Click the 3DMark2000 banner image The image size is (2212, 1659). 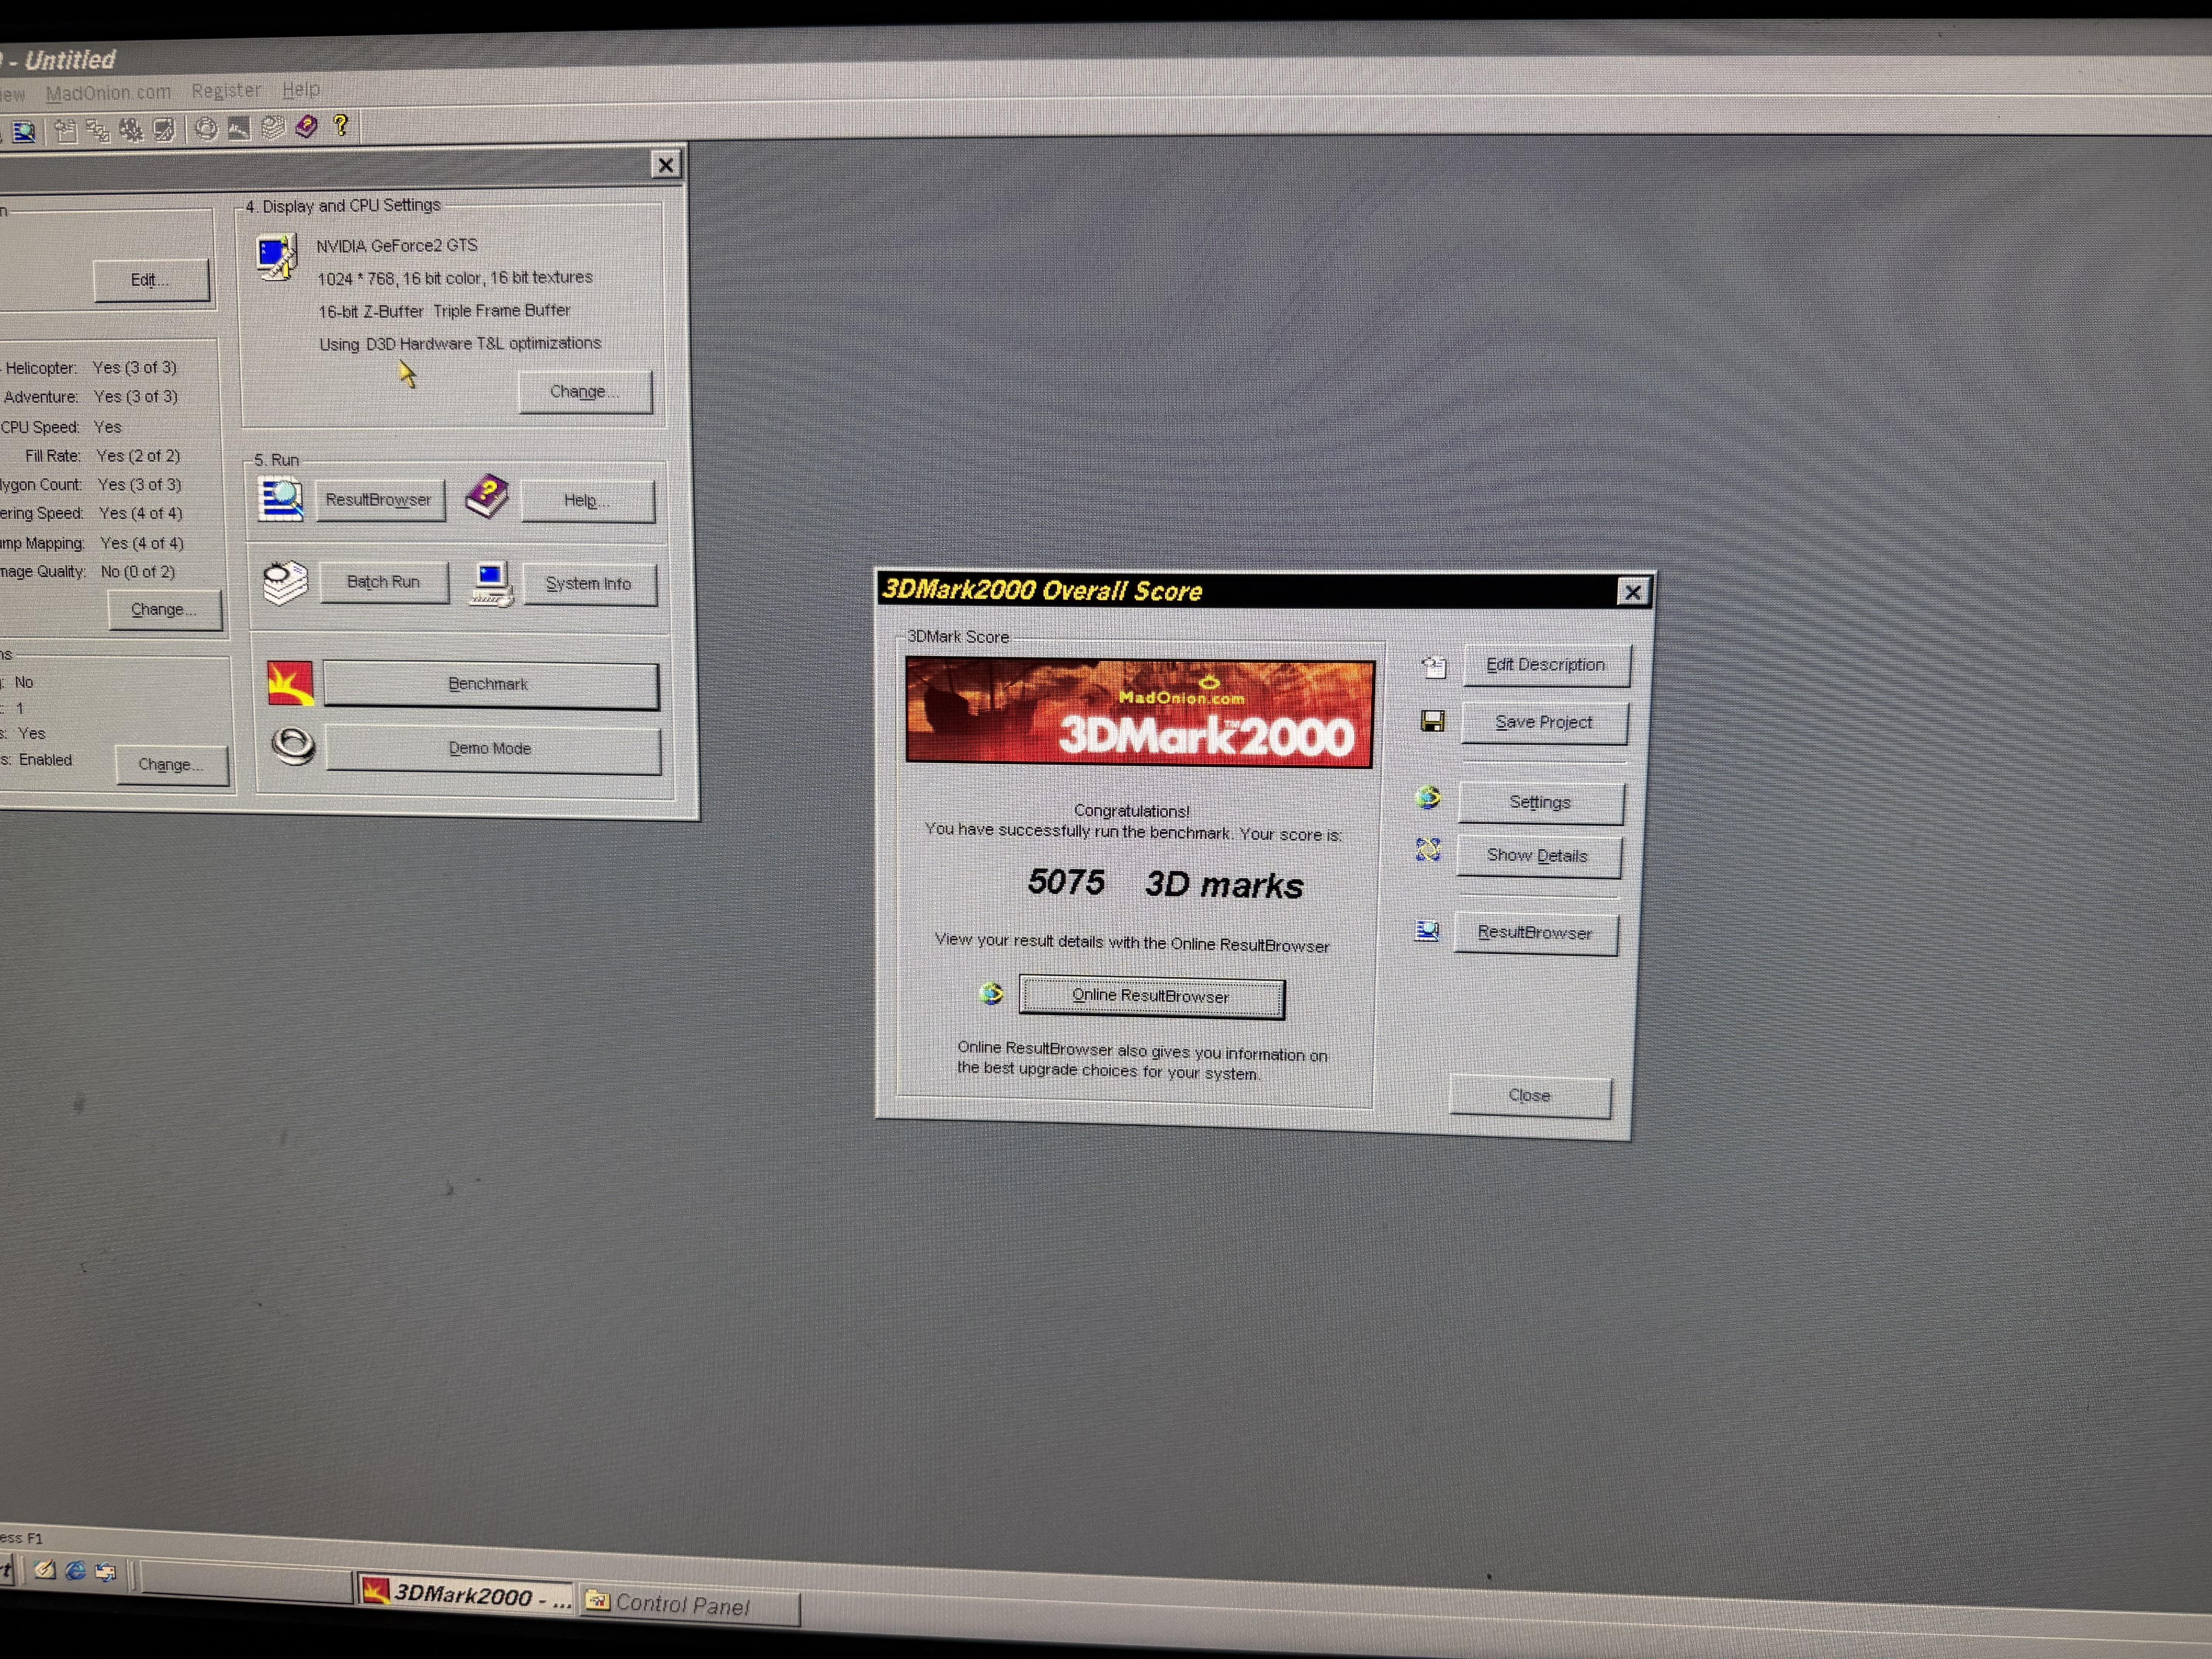click(1139, 712)
